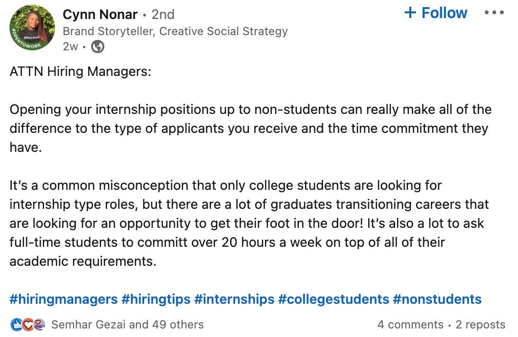Click the purple support reaction icon
518x337 pixels.
(x=39, y=325)
